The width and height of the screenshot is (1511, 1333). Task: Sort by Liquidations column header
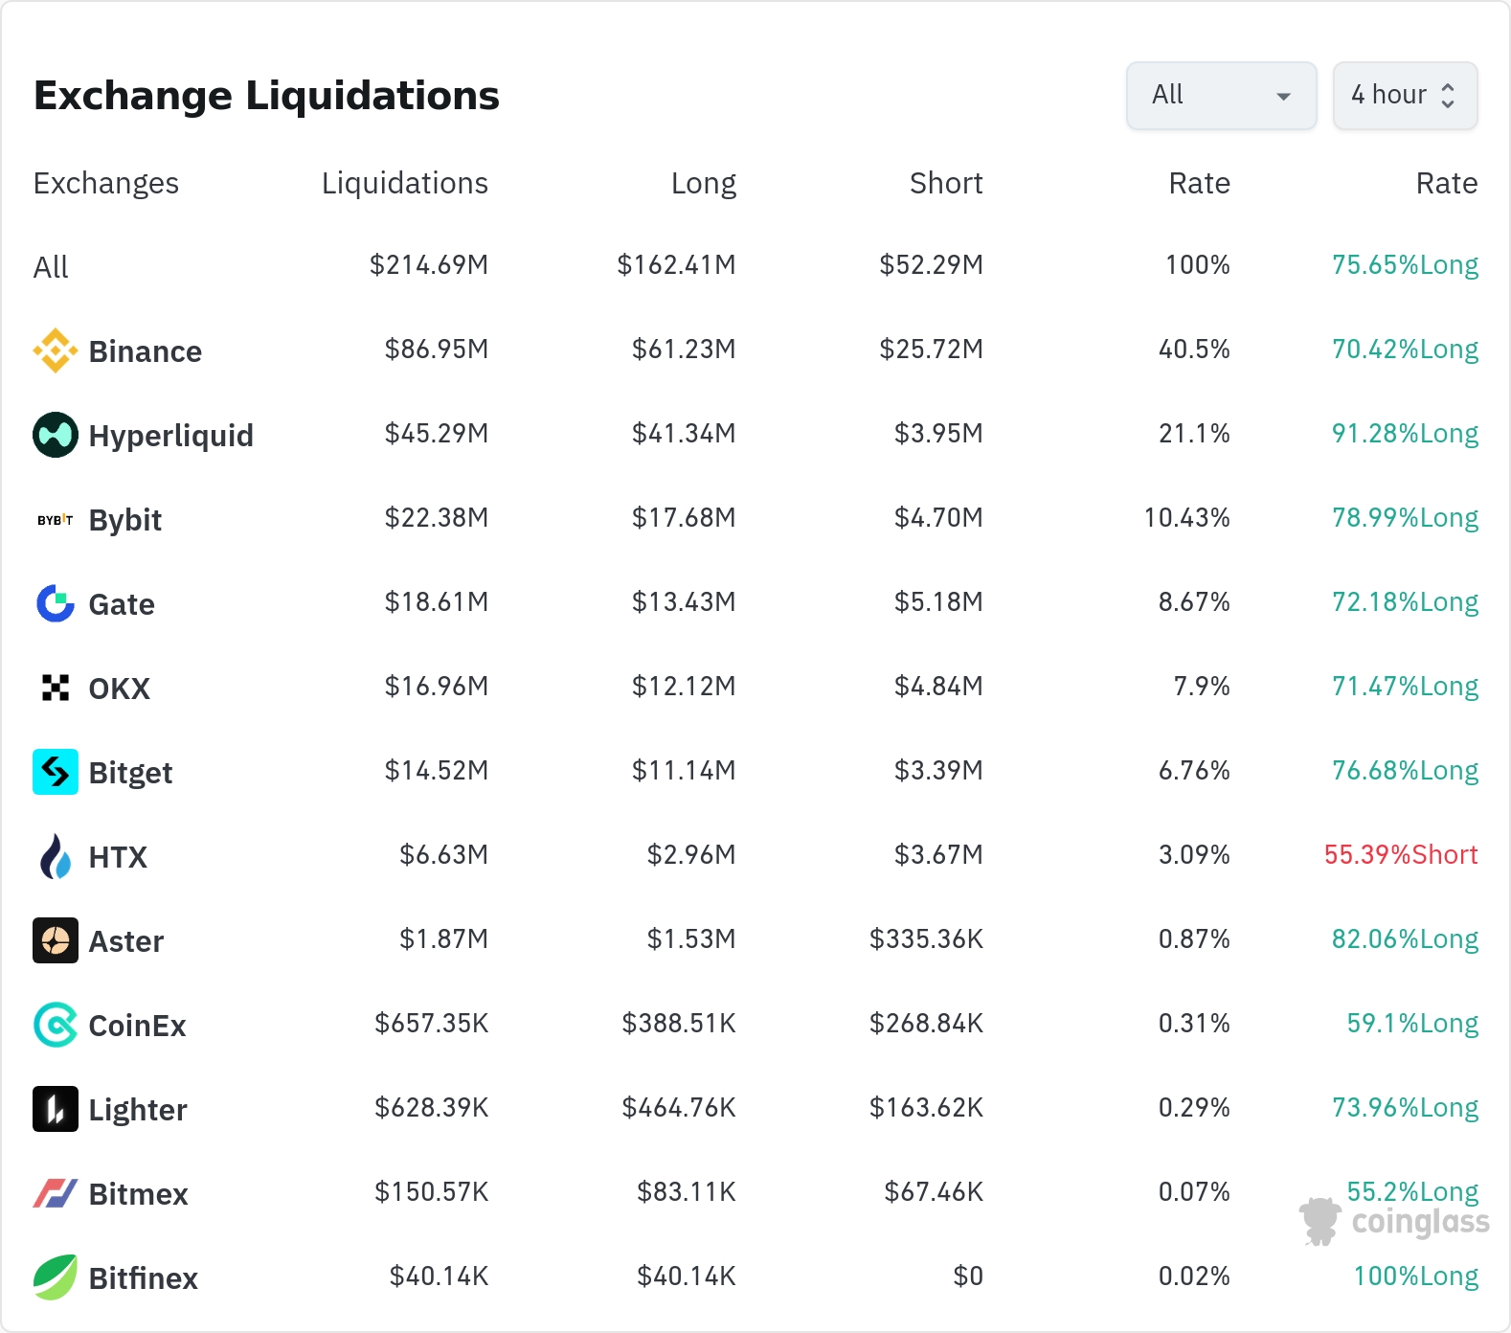coord(405,183)
